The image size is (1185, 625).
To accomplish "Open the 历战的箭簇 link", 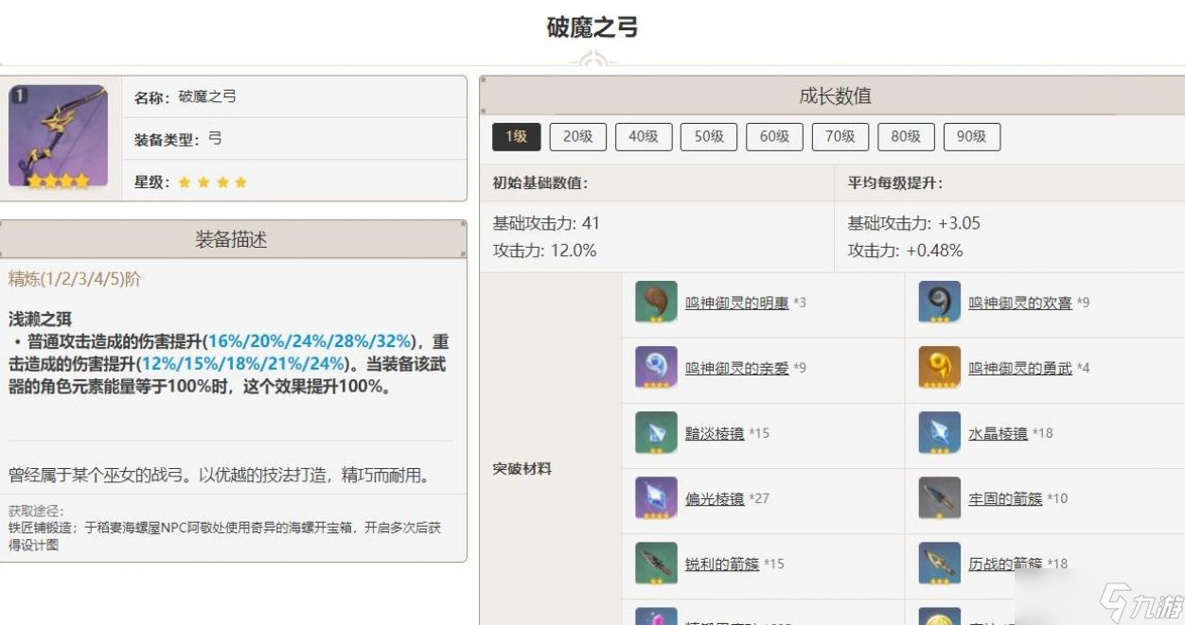I will (1006, 564).
